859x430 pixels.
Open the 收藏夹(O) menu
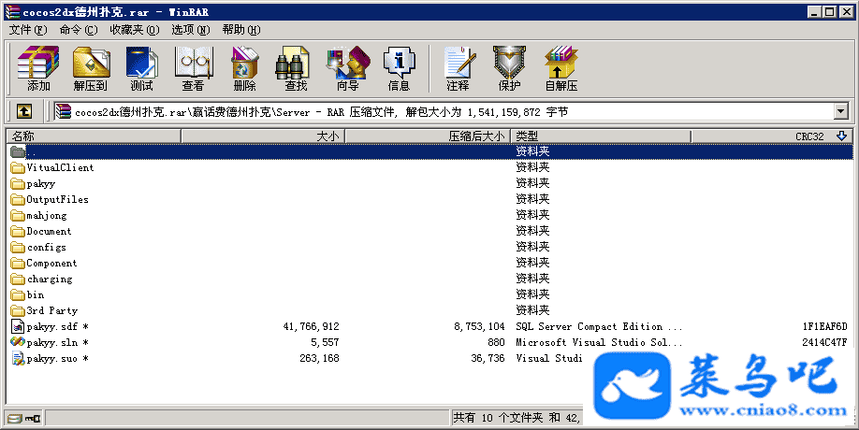tap(134, 30)
